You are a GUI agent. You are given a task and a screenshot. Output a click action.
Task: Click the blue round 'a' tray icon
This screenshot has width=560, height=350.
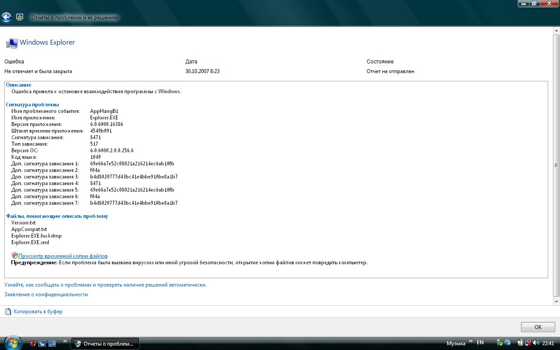point(508,343)
